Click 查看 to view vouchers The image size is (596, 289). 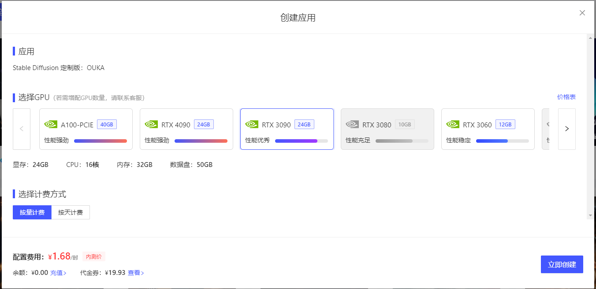pyautogui.click(x=136, y=273)
